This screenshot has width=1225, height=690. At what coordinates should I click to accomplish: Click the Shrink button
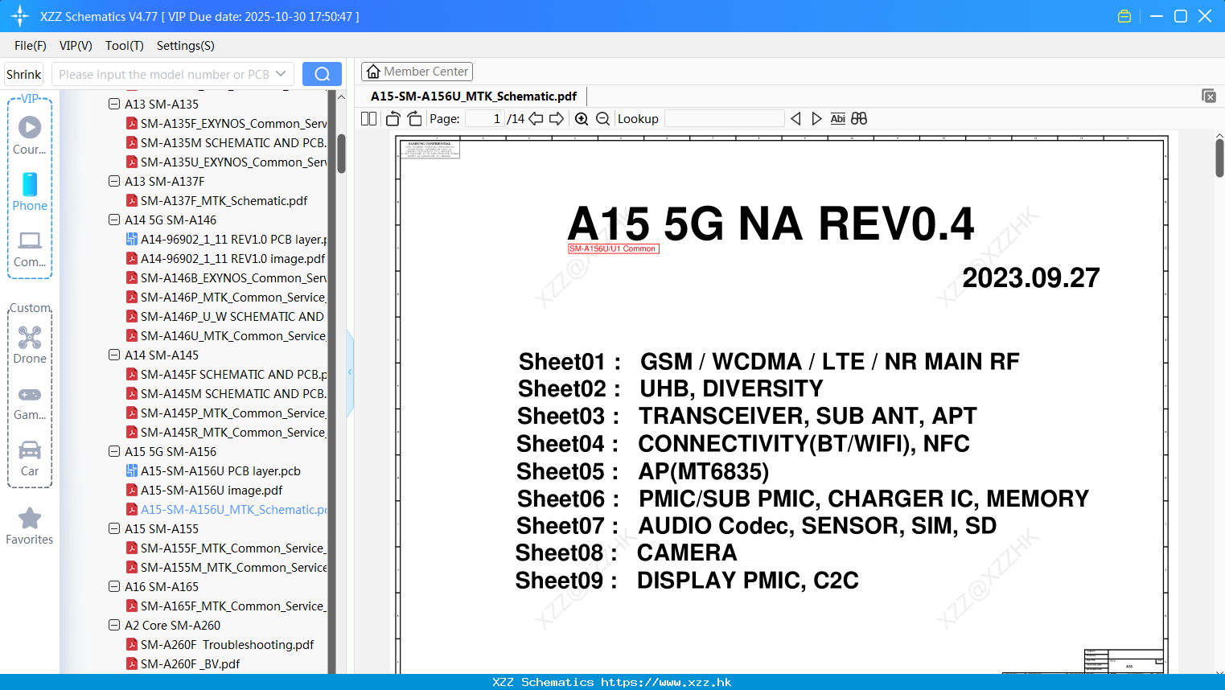[x=23, y=74]
